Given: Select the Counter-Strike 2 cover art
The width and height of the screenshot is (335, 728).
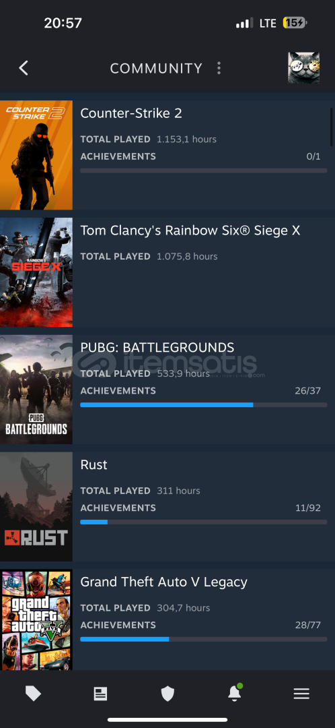Looking at the screenshot, I should (36, 155).
